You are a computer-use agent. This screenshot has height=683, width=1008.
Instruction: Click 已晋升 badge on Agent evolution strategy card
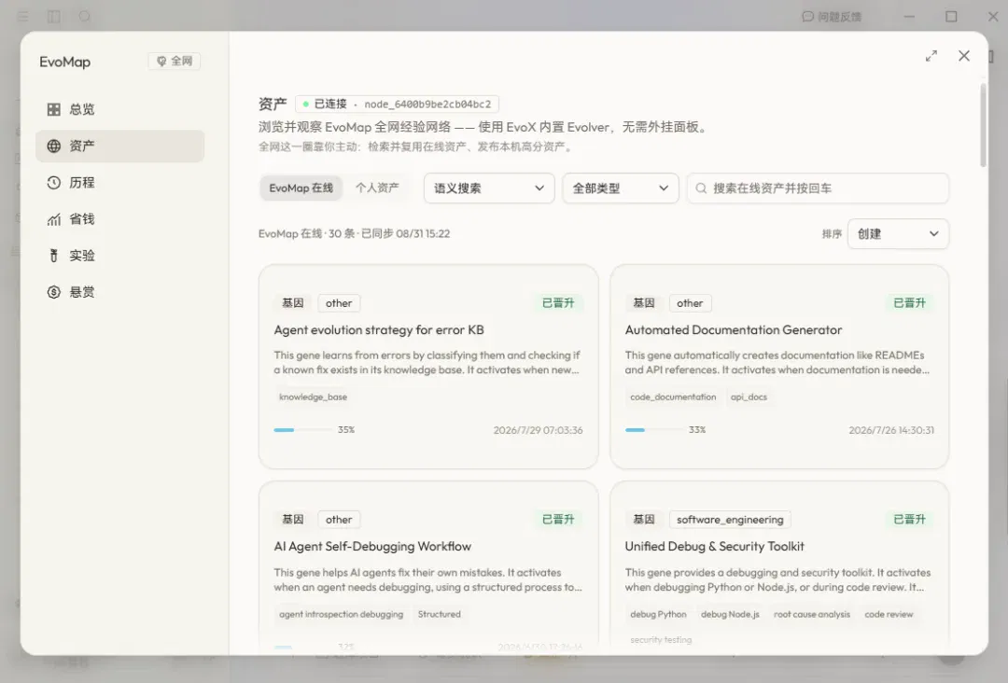tap(558, 303)
